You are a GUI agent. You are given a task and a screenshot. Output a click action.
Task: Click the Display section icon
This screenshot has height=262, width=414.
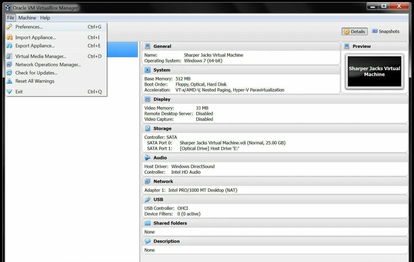[x=147, y=99]
